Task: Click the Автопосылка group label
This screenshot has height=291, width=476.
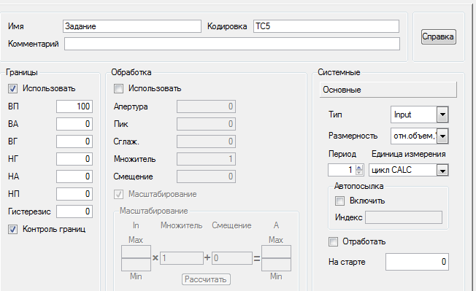Action: click(358, 186)
